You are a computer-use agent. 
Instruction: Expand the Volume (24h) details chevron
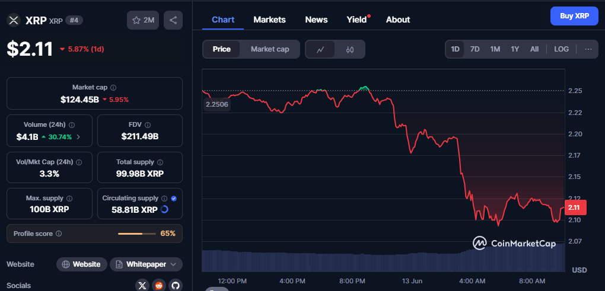(79, 136)
